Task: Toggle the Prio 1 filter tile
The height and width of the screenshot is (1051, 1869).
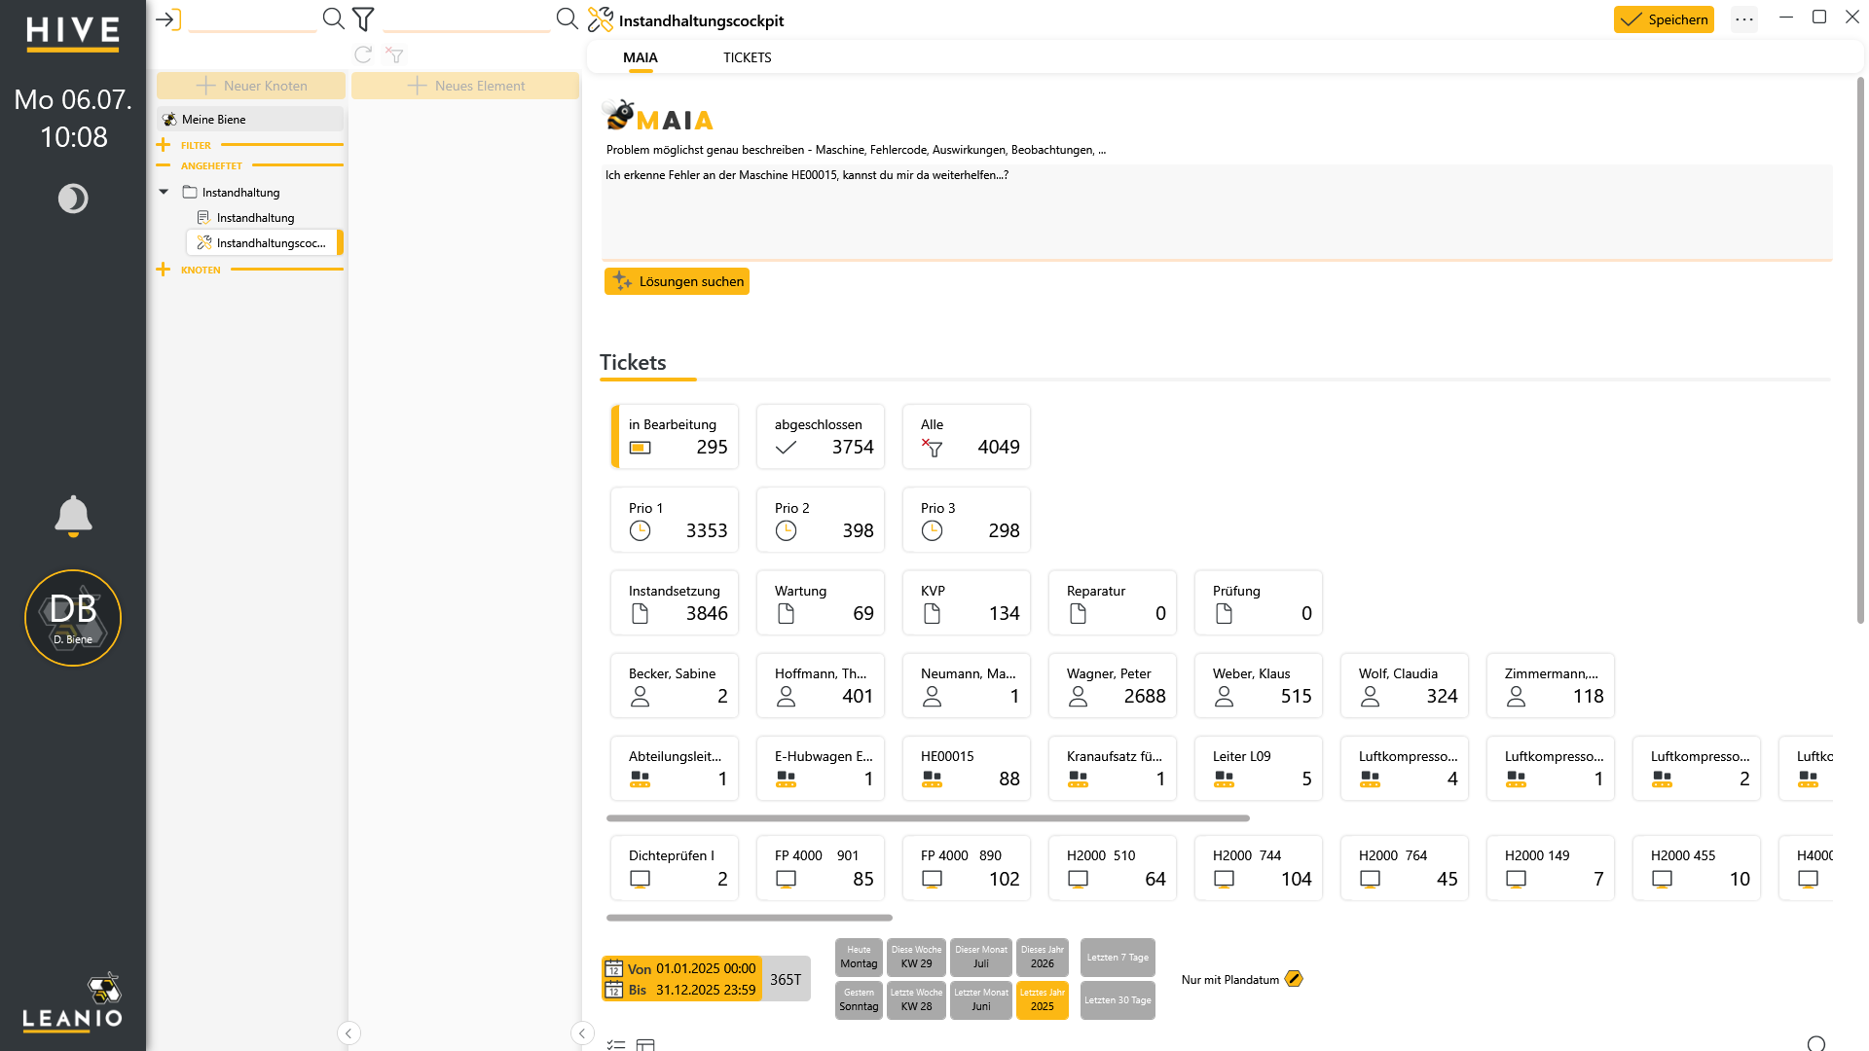Action: 675,520
